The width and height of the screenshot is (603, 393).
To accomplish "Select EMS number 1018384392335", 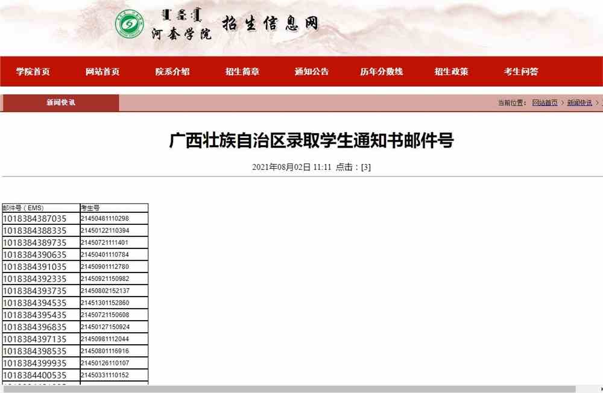I will (x=34, y=279).
